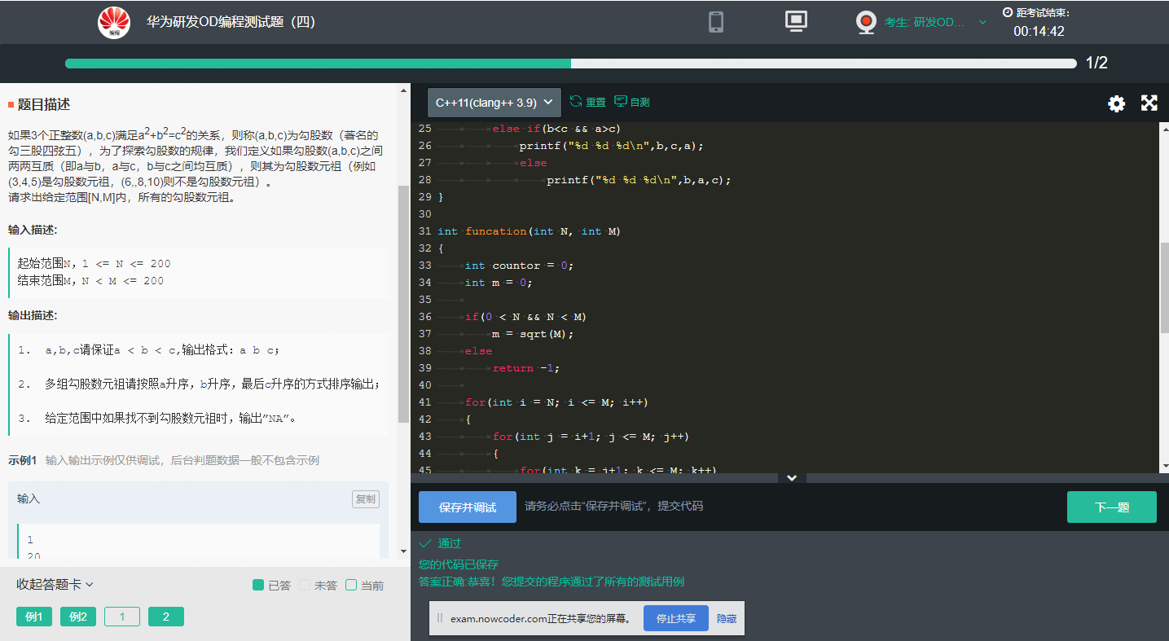This screenshot has width=1169, height=641.
Task: Click the 输出描述 heading
Action: [x=33, y=315]
